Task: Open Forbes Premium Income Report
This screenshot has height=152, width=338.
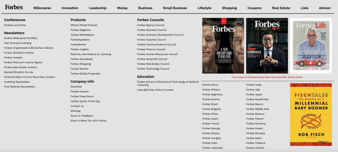Action: [x=23, y=62]
